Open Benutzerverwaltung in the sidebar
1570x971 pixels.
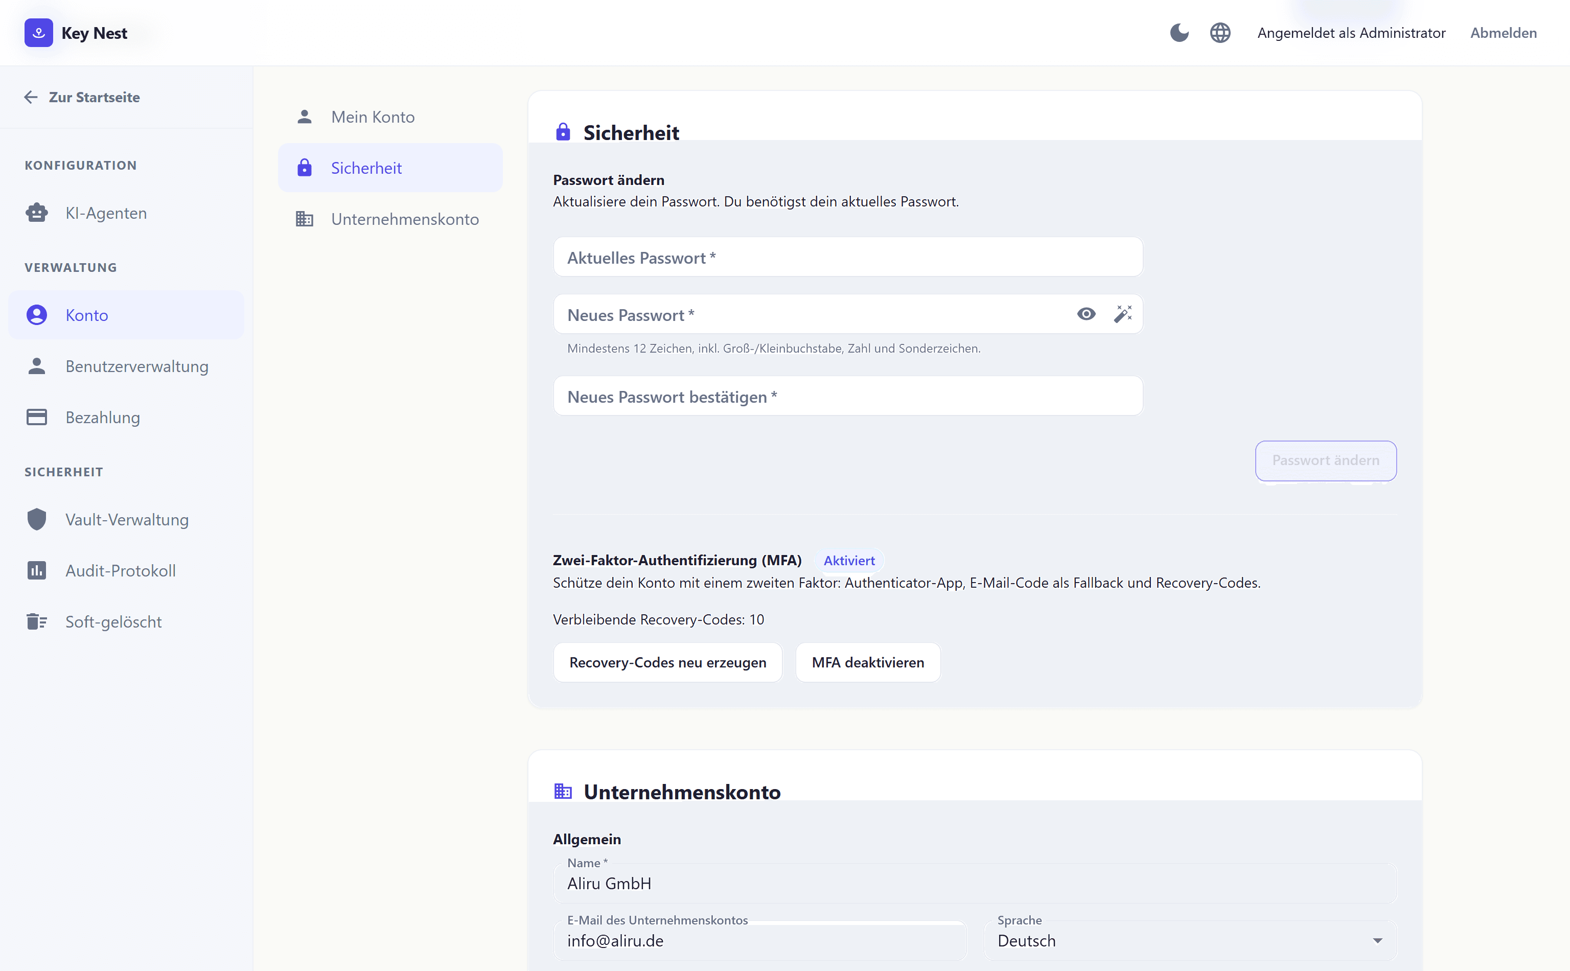127,366
